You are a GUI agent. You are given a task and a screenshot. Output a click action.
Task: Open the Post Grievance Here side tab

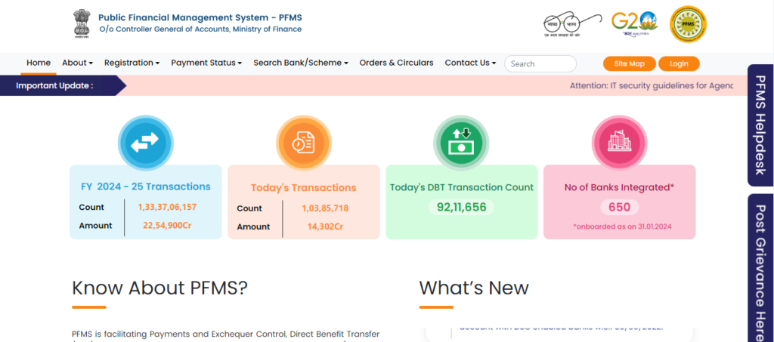tap(760, 267)
